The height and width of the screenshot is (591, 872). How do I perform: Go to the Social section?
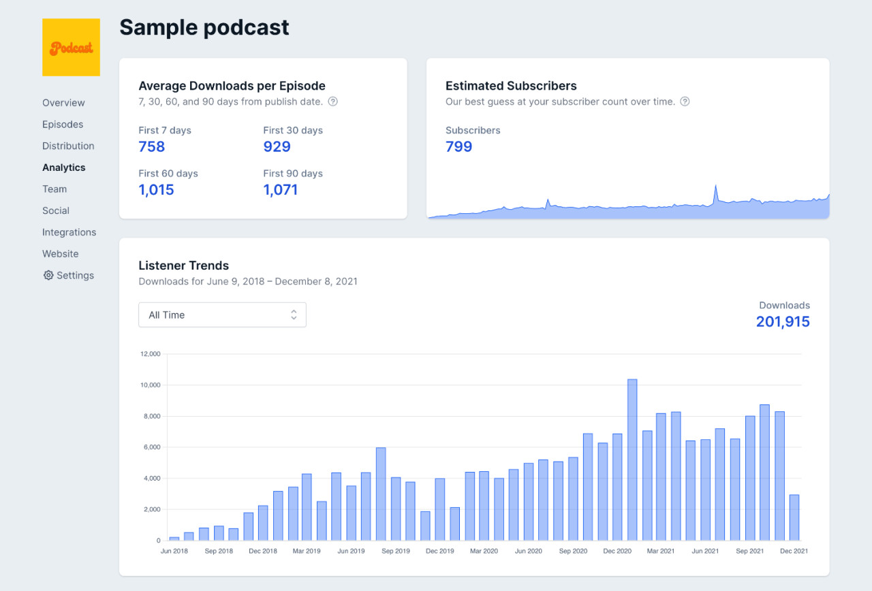[x=56, y=210]
